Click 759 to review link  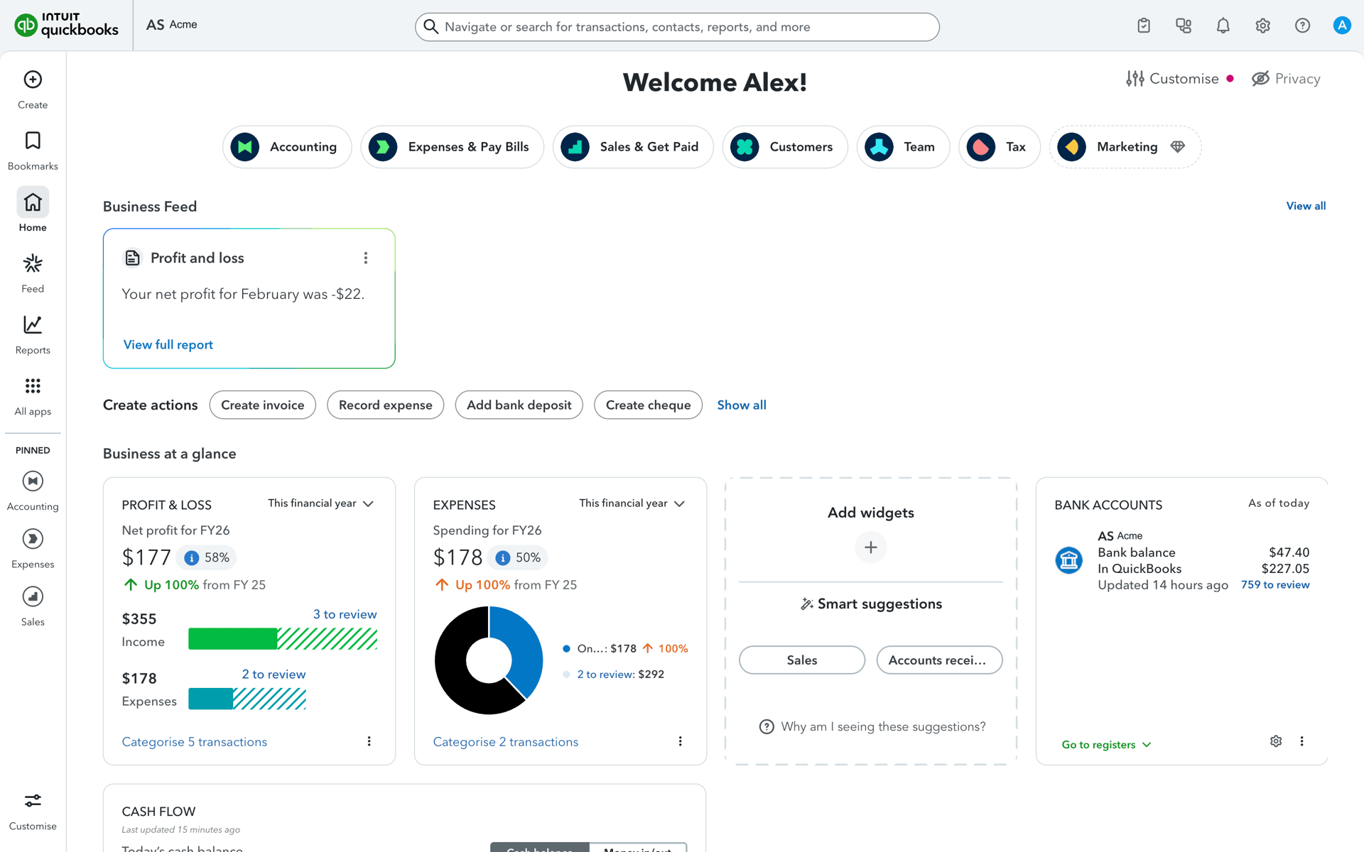pos(1275,585)
